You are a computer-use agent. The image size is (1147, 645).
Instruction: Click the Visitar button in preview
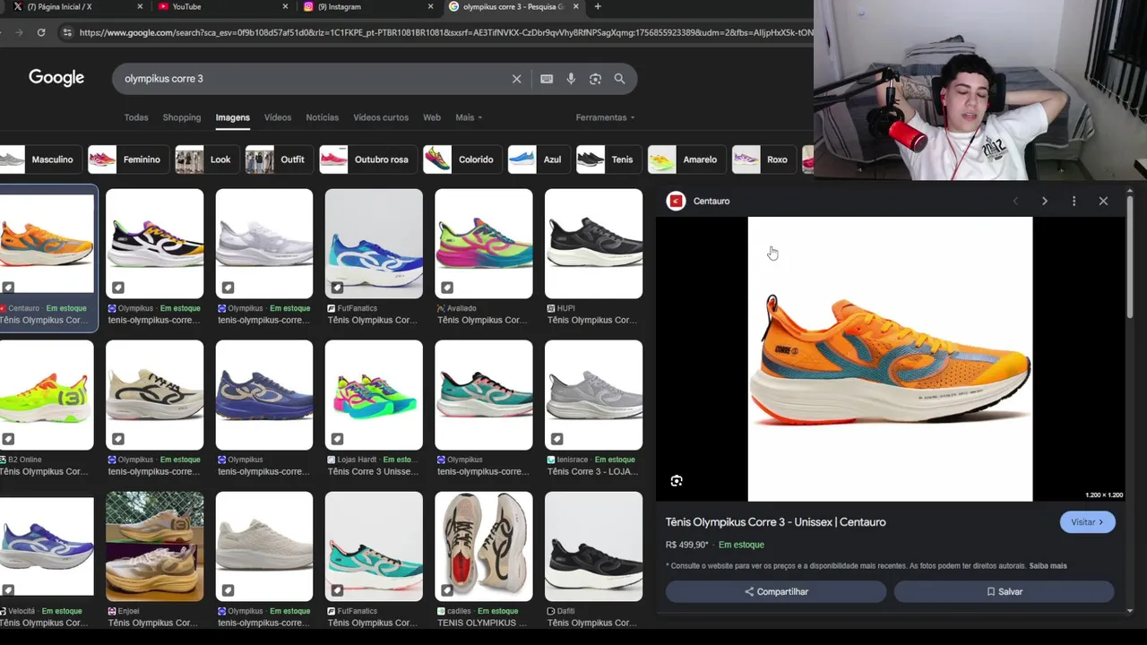tap(1087, 522)
